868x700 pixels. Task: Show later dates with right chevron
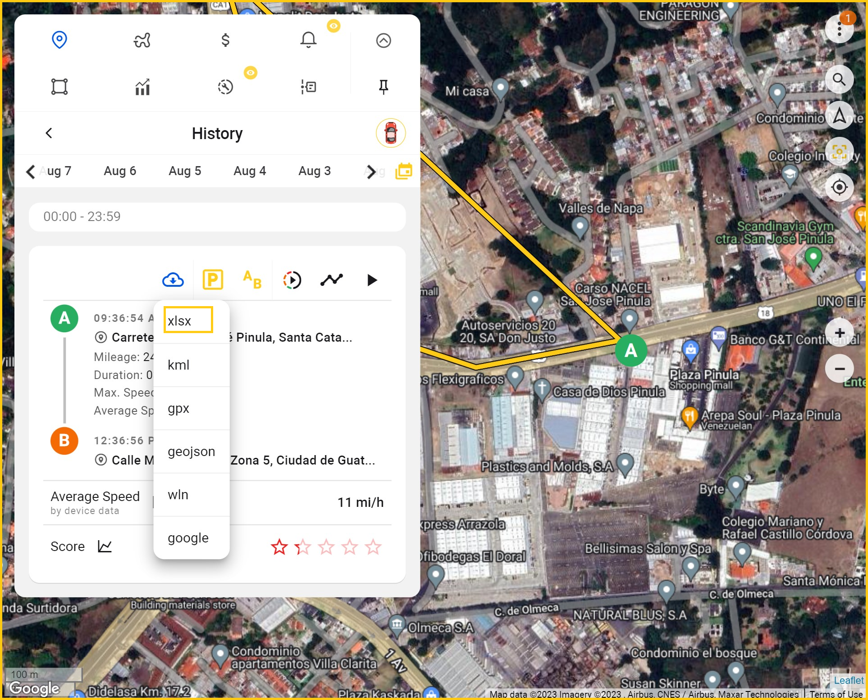click(371, 172)
